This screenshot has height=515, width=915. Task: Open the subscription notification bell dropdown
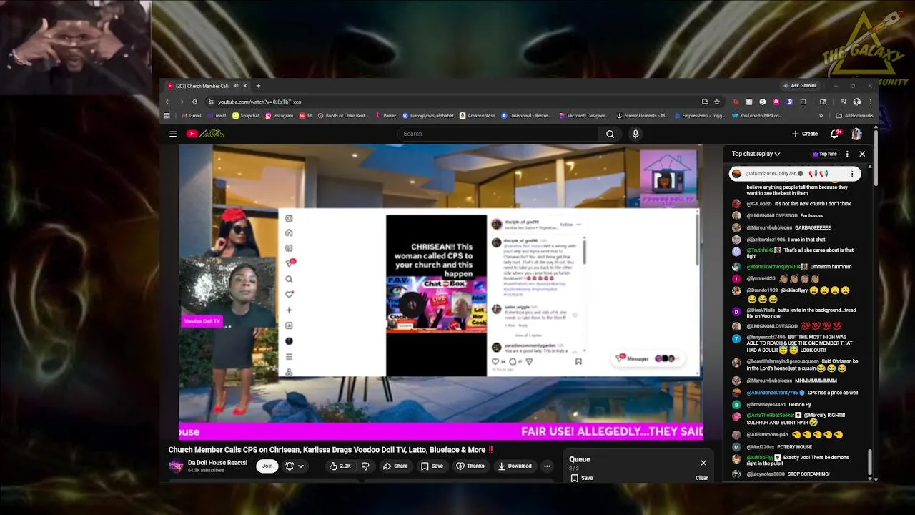coord(294,466)
